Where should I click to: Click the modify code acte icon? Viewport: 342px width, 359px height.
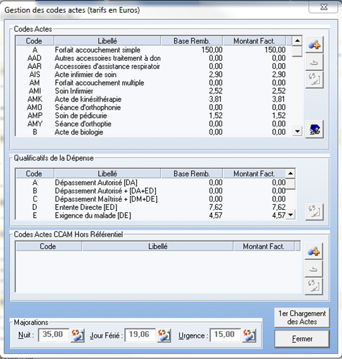coord(314,80)
